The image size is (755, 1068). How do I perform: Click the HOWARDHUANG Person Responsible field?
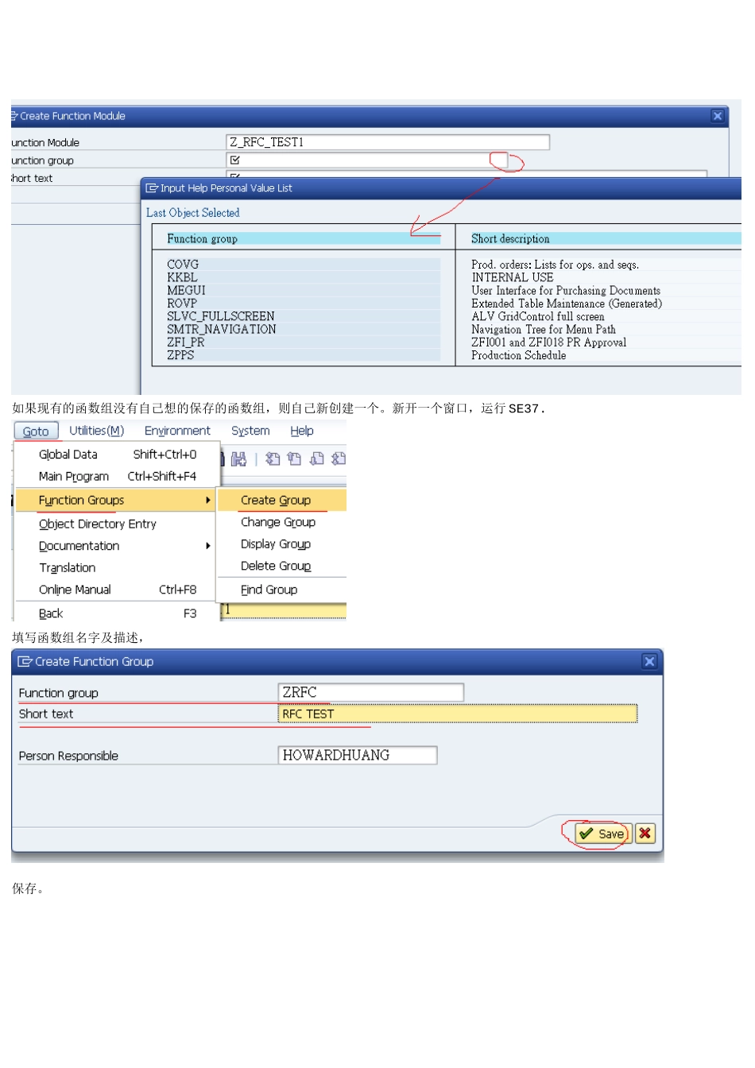point(358,755)
